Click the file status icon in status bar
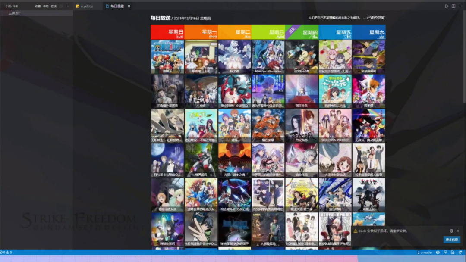This screenshot has width=466, height=262. [453, 253]
